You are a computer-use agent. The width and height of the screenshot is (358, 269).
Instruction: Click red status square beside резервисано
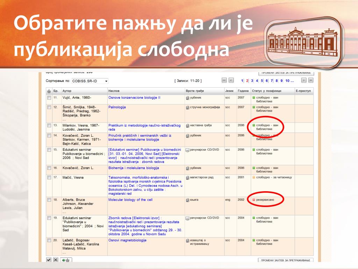click(254, 200)
